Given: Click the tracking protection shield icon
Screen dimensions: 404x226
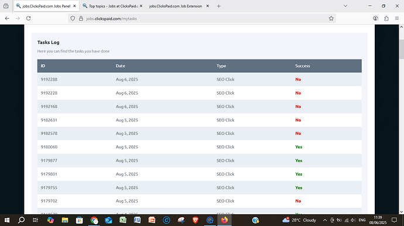Looking at the screenshot, I should pyautogui.click(x=73, y=19).
